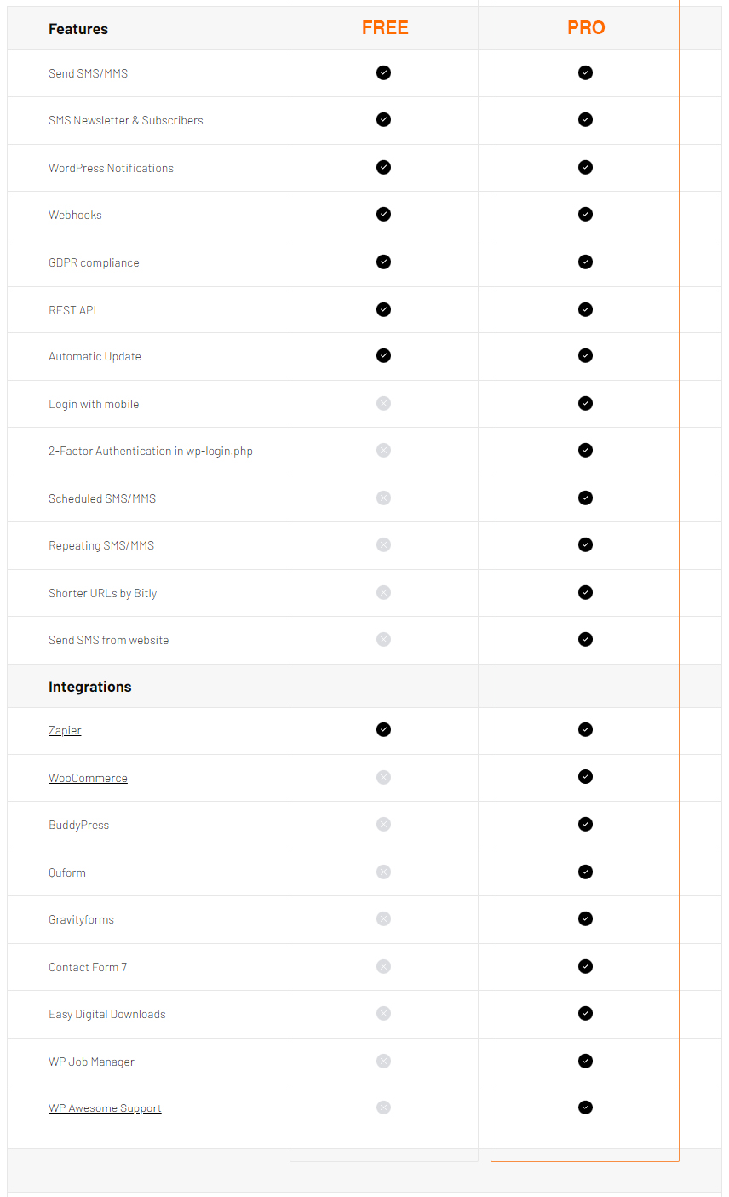Click the FREE cross icon for Login with mobile
Image resolution: width=729 pixels, height=1197 pixels.
(x=383, y=403)
